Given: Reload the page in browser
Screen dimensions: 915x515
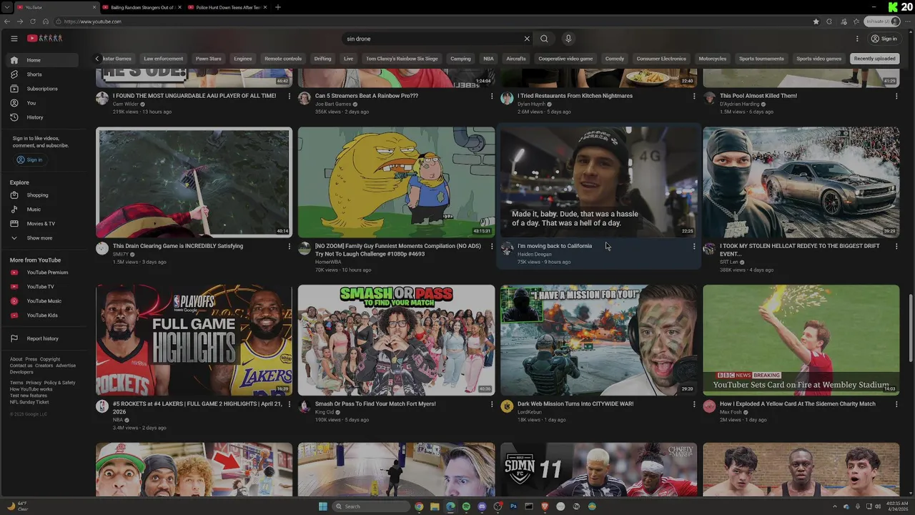Looking at the screenshot, I should (x=33, y=21).
